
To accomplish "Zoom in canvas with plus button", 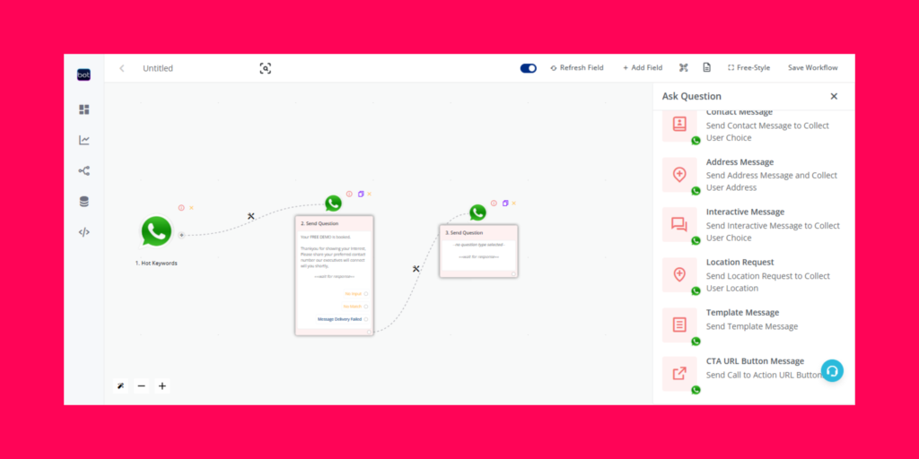I will pos(162,385).
